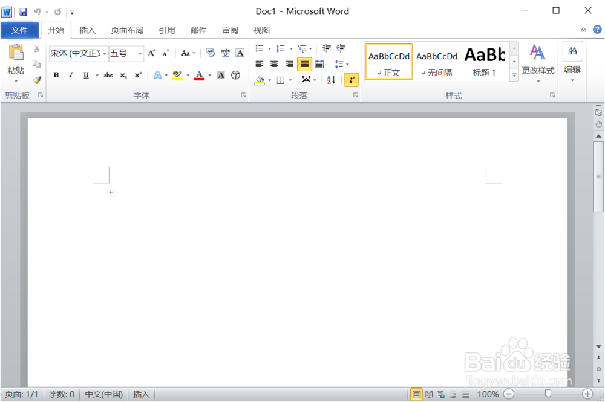Expand the font color dropdown arrow
The width and height of the screenshot is (605, 402).
209,75
